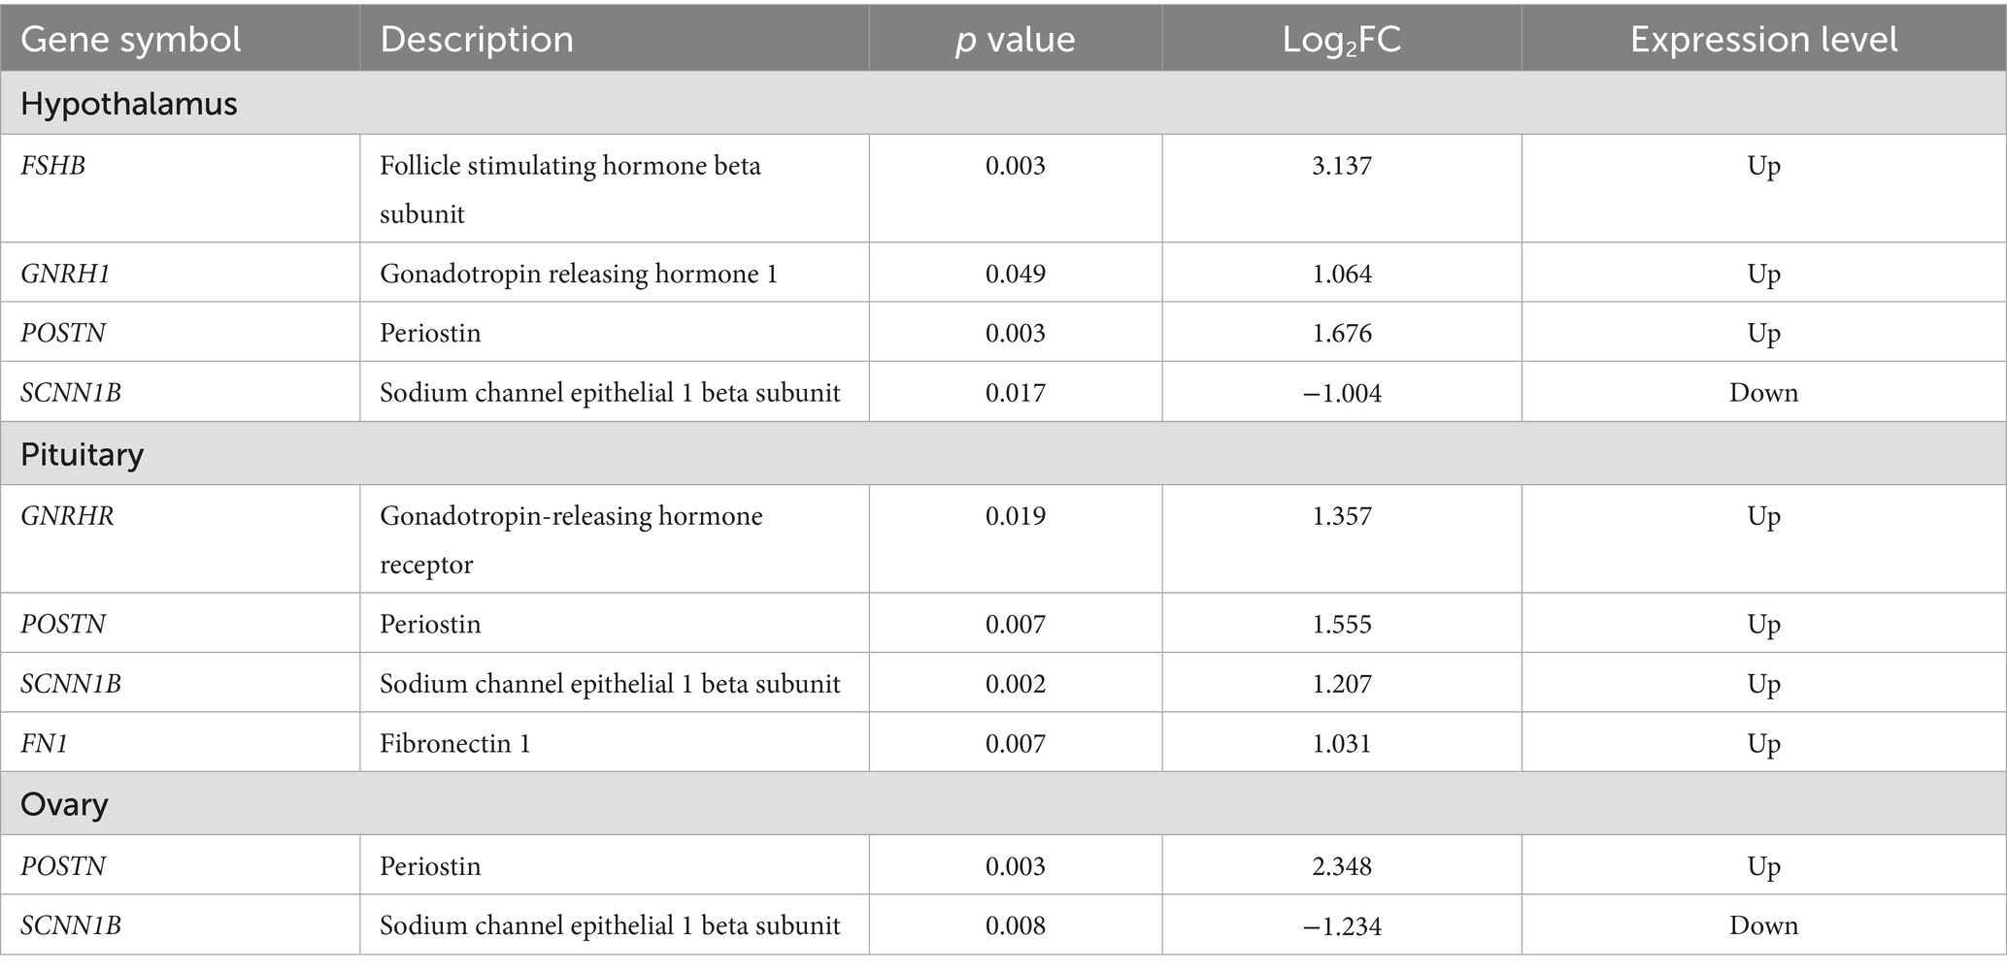Click the Log2FC value −1.234

point(1342,926)
